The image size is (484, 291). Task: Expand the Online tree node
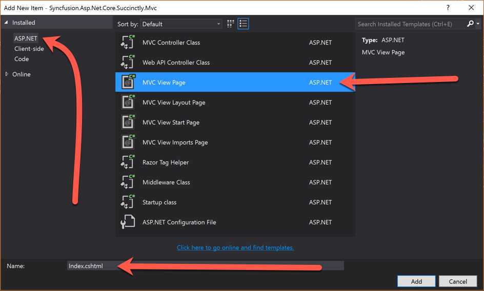7,74
